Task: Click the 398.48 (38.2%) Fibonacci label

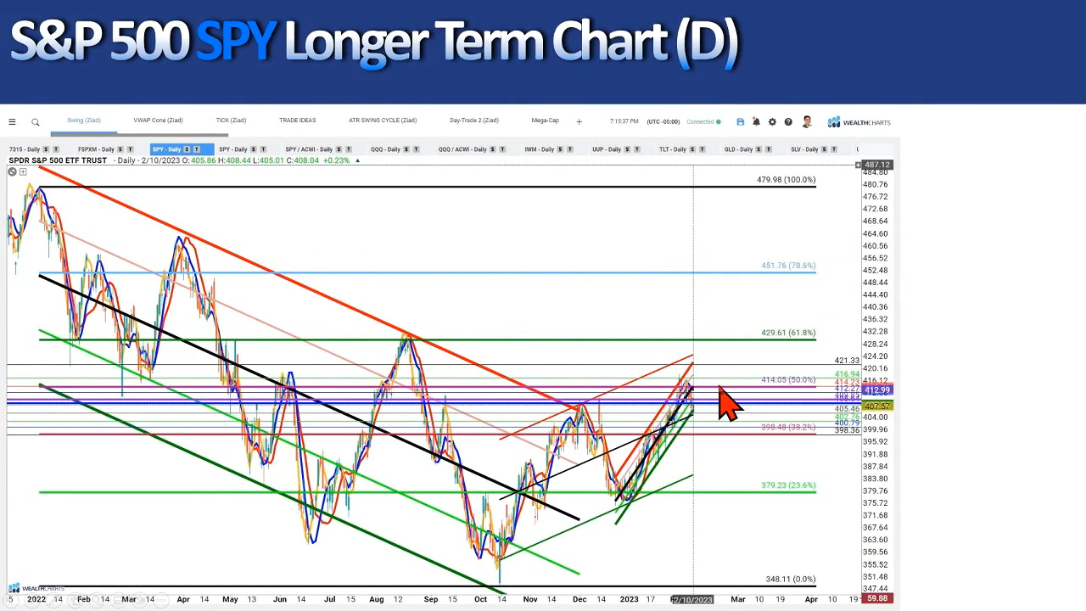Action: (788, 427)
